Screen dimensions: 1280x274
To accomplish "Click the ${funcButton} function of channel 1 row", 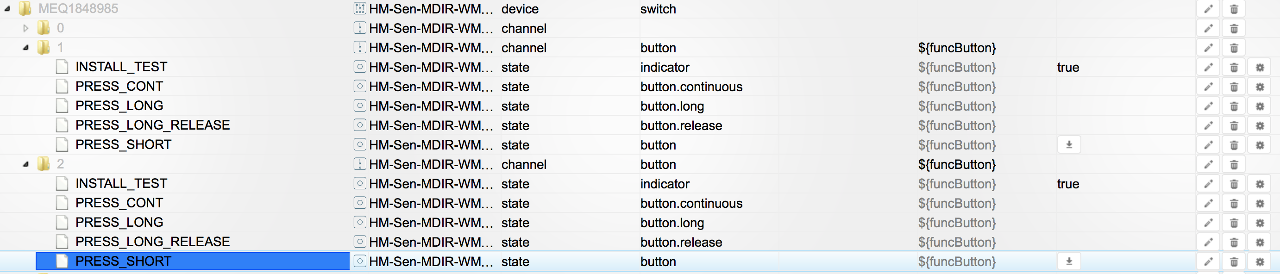I will [x=956, y=48].
